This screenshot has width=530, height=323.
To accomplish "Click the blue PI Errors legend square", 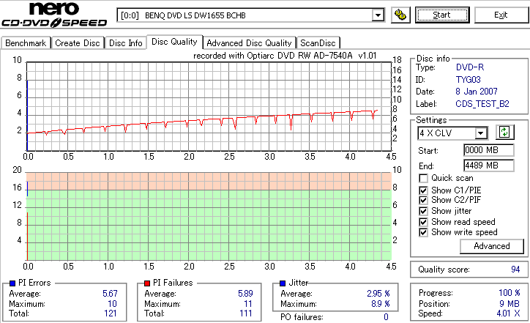I will (x=12, y=283).
